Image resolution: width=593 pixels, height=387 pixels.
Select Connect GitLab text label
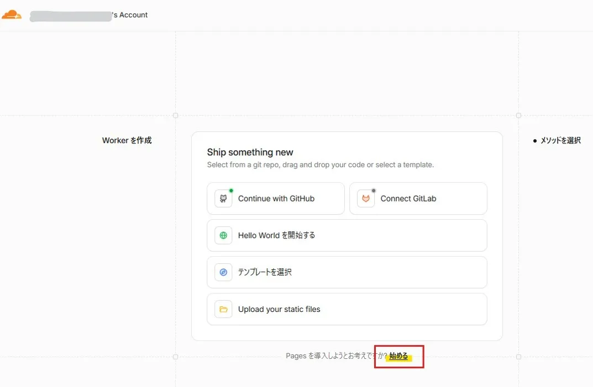[408, 198]
